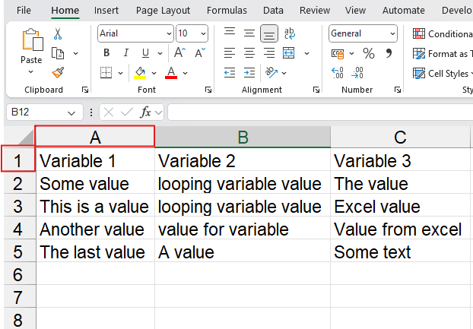Apply Accounting Number Format
This screenshot has height=329, width=473.
pyautogui.click(x=338, y=54)
